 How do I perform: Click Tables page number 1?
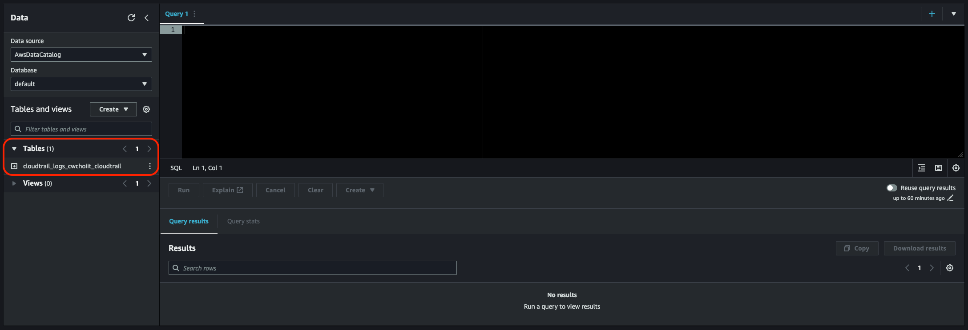coord(137,149)
